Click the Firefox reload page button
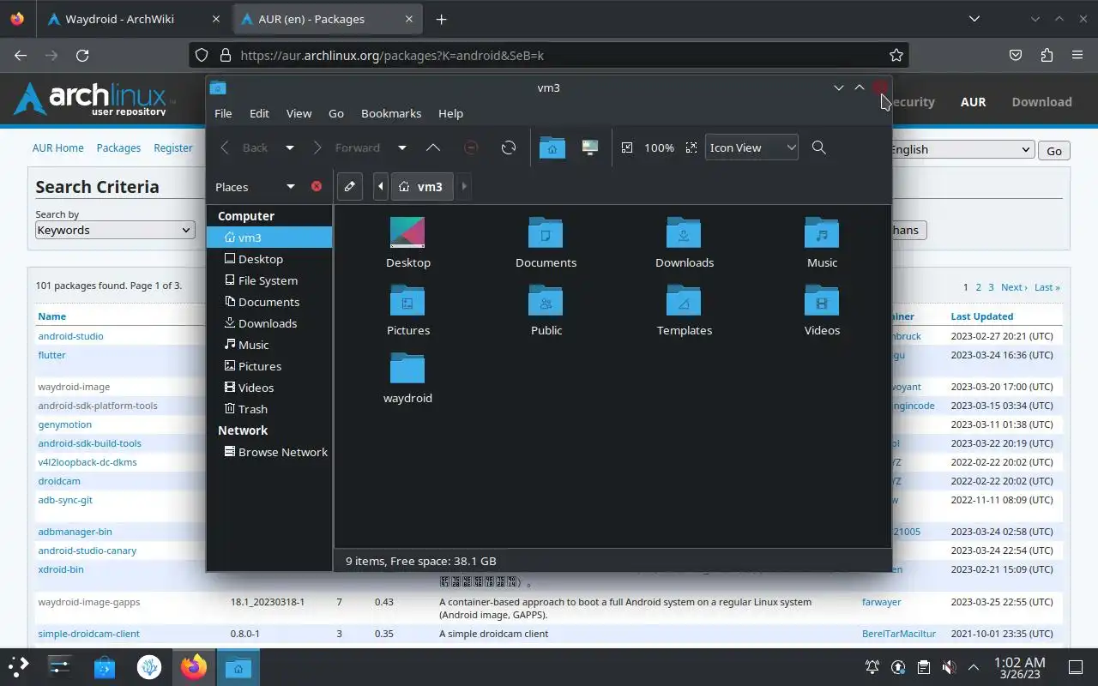1098x686 pixels. coord(82,55)
